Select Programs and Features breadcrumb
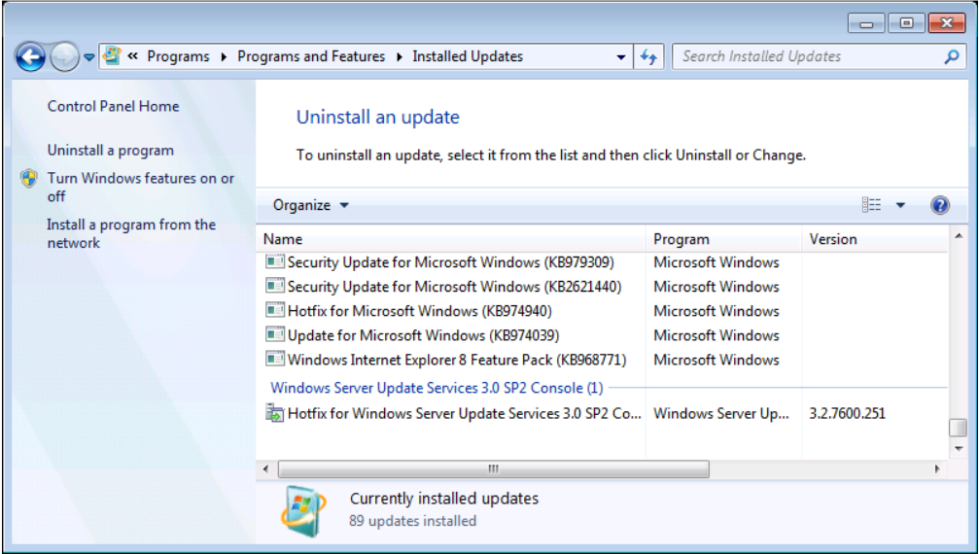 coord(311,56)
